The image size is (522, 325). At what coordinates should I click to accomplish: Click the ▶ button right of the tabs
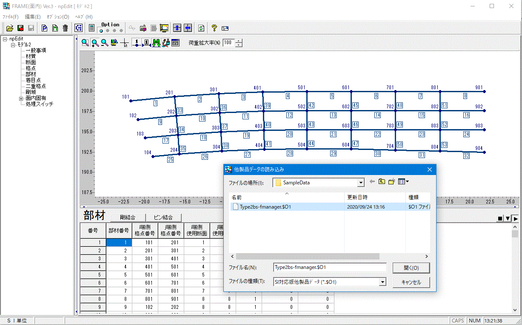click(515, 218)
